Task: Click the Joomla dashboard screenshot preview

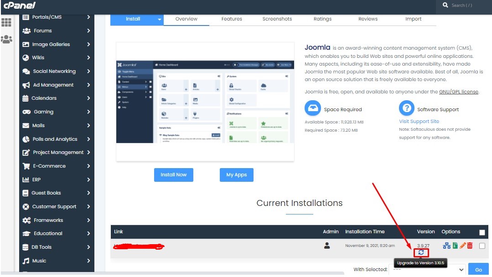Action: 205,102
